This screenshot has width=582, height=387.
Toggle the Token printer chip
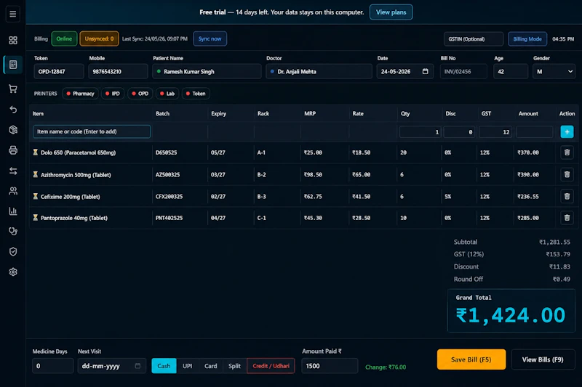pyautogui.click(x=196, y=94)
